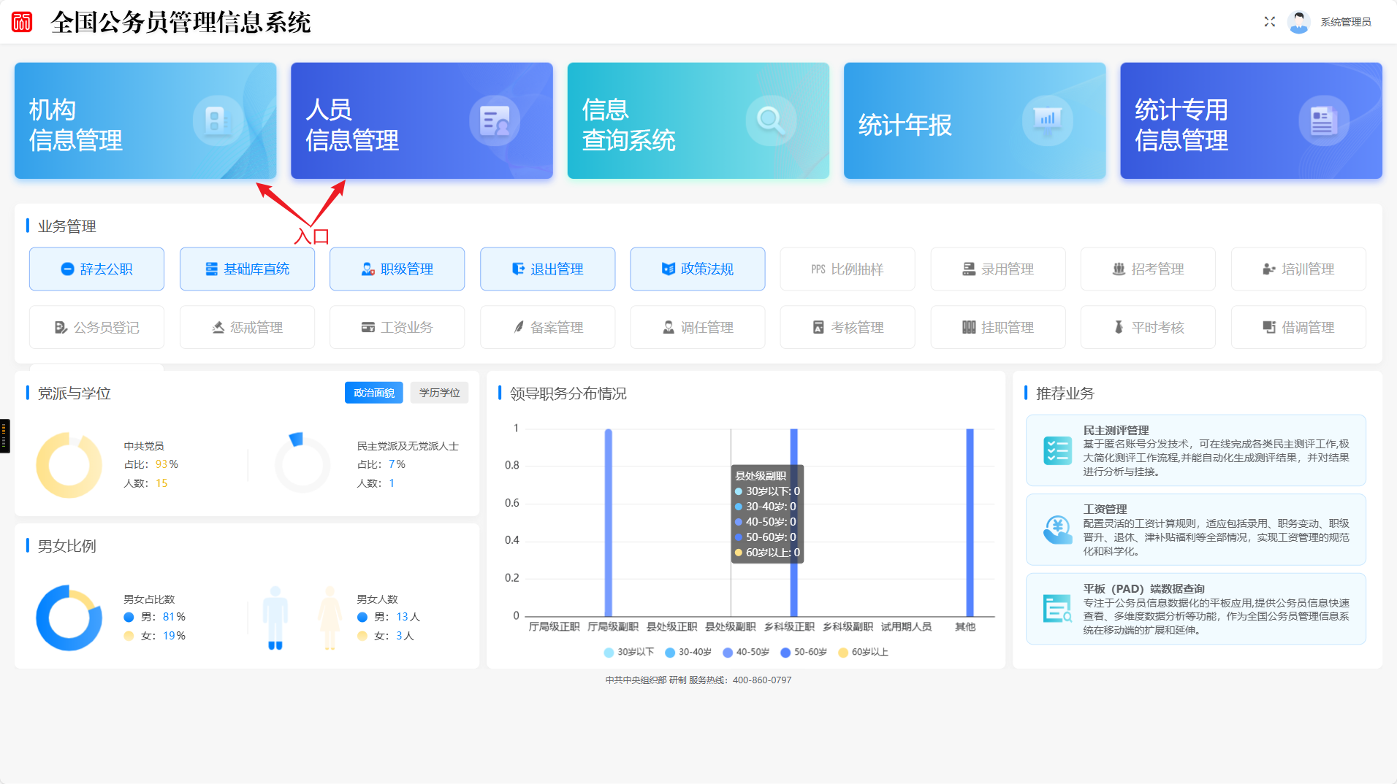Toggle the 30岁以下 legend series

tap(628, 652)
